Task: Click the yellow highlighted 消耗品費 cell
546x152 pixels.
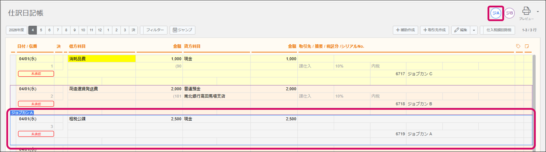Action: [x=101, y=59]
